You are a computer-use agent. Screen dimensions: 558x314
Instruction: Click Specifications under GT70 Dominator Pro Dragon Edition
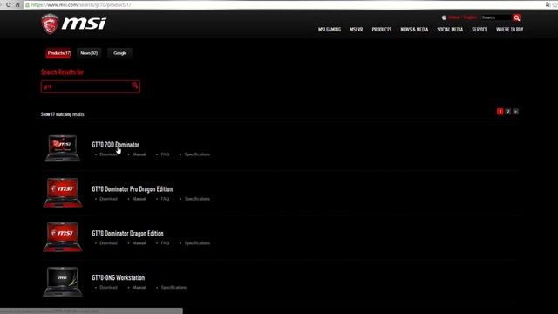click(x=197, y=199)
